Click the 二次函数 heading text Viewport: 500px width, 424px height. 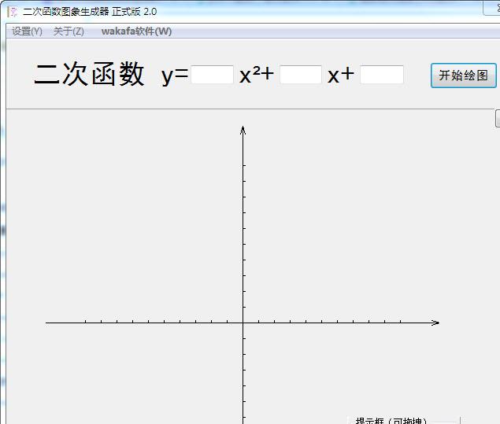(x=89, y=74)
